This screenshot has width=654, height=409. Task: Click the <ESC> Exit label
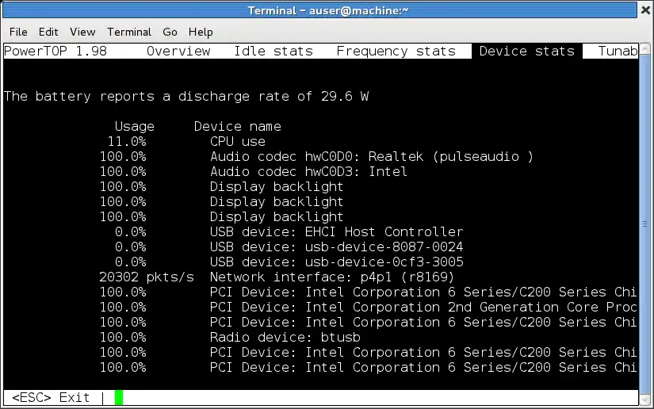coord(51,398)
